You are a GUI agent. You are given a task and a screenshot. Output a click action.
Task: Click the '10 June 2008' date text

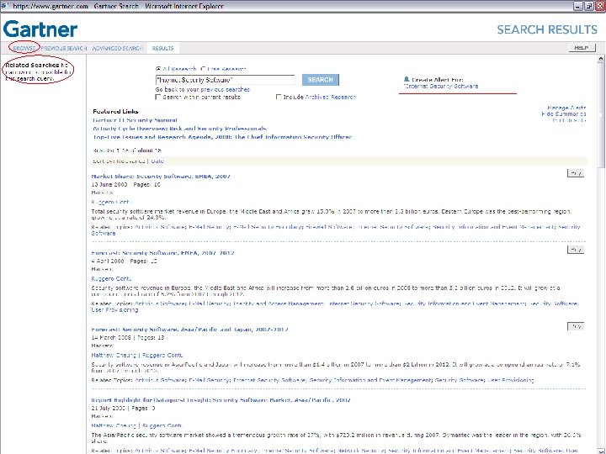[109, 184]
